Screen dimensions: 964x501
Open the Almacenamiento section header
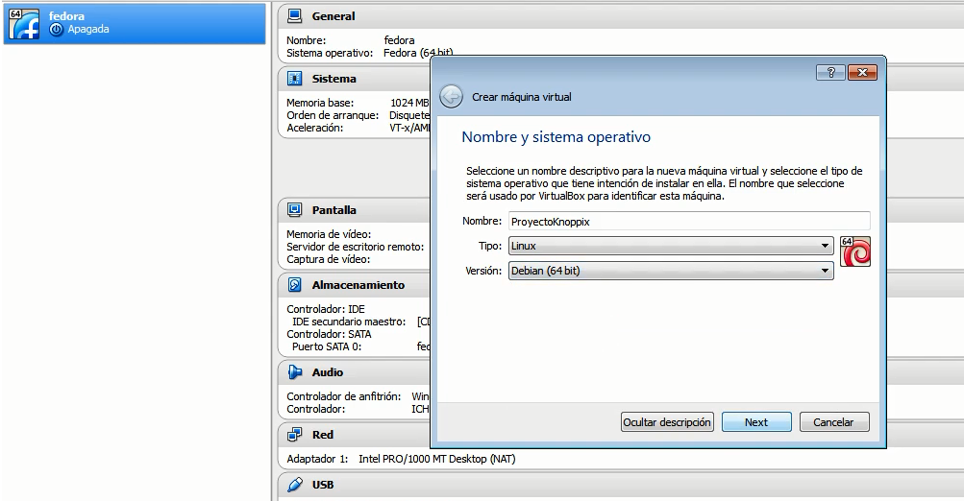click(x=358, y=285)
